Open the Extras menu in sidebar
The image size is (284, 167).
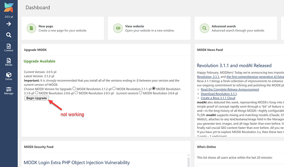9,76
